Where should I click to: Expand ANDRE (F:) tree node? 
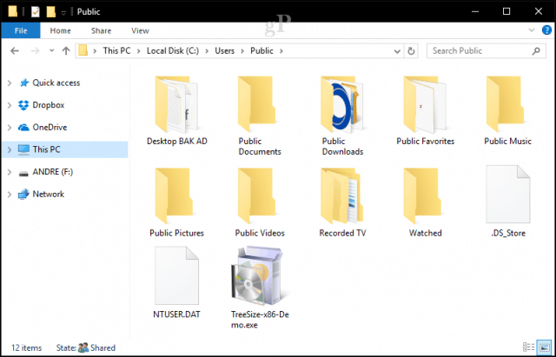(10, 172)
